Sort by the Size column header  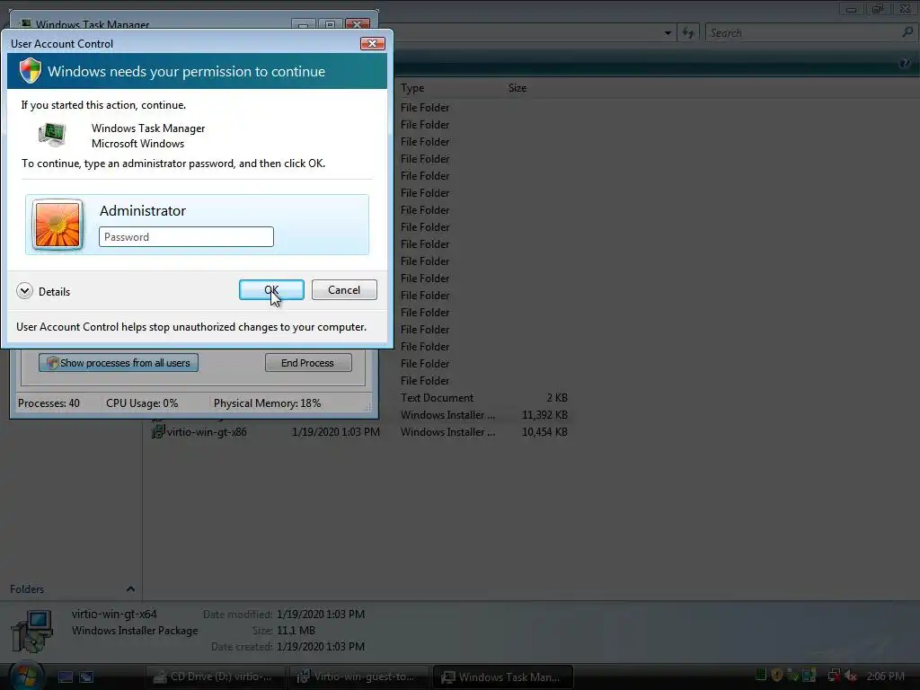coord(517,88)
